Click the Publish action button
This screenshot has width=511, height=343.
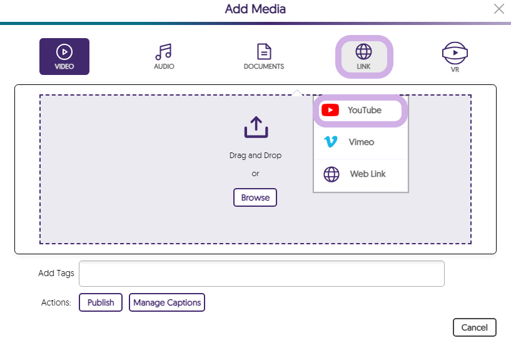coord(101,302)
